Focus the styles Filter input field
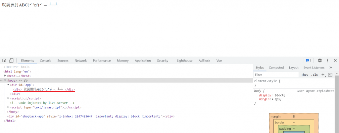339x133 pixels. 276,75
